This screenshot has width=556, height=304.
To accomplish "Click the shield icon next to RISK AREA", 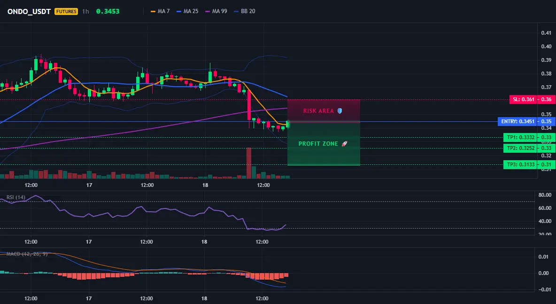I will (340, 111).
